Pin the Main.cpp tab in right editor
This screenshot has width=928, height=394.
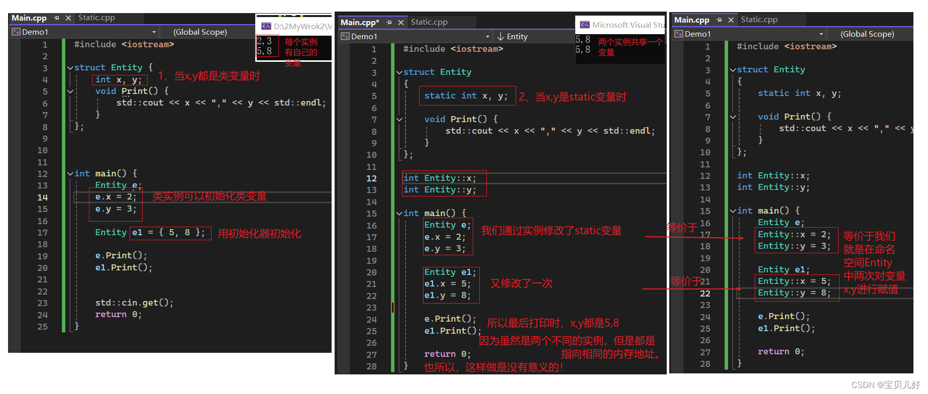point(719,20)
